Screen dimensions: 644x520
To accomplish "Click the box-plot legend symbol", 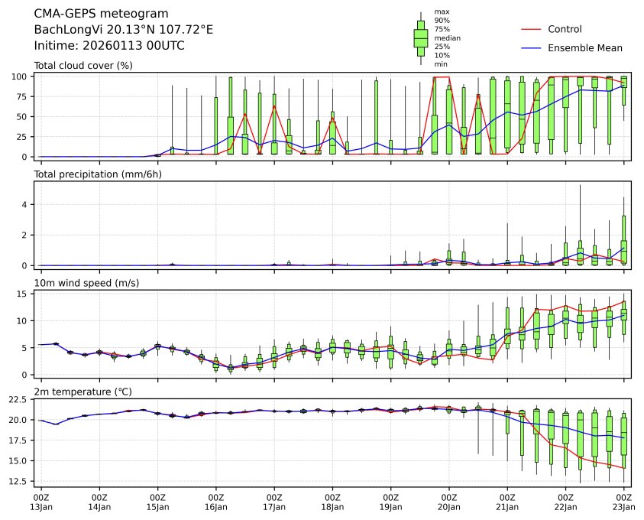I will (x=420, y=38).
